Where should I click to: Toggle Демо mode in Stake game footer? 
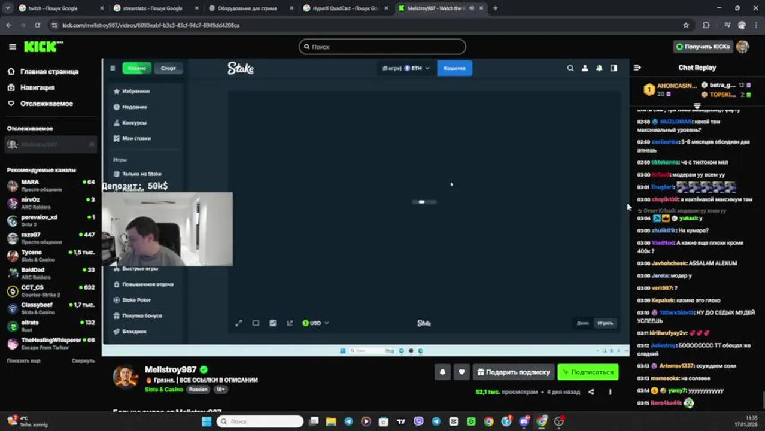(582, 323)
